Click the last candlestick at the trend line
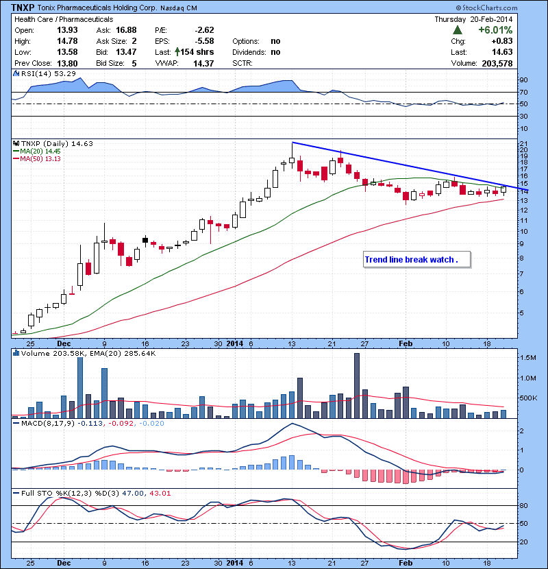This screenshot has height=569, width=548. click(503, 189)
